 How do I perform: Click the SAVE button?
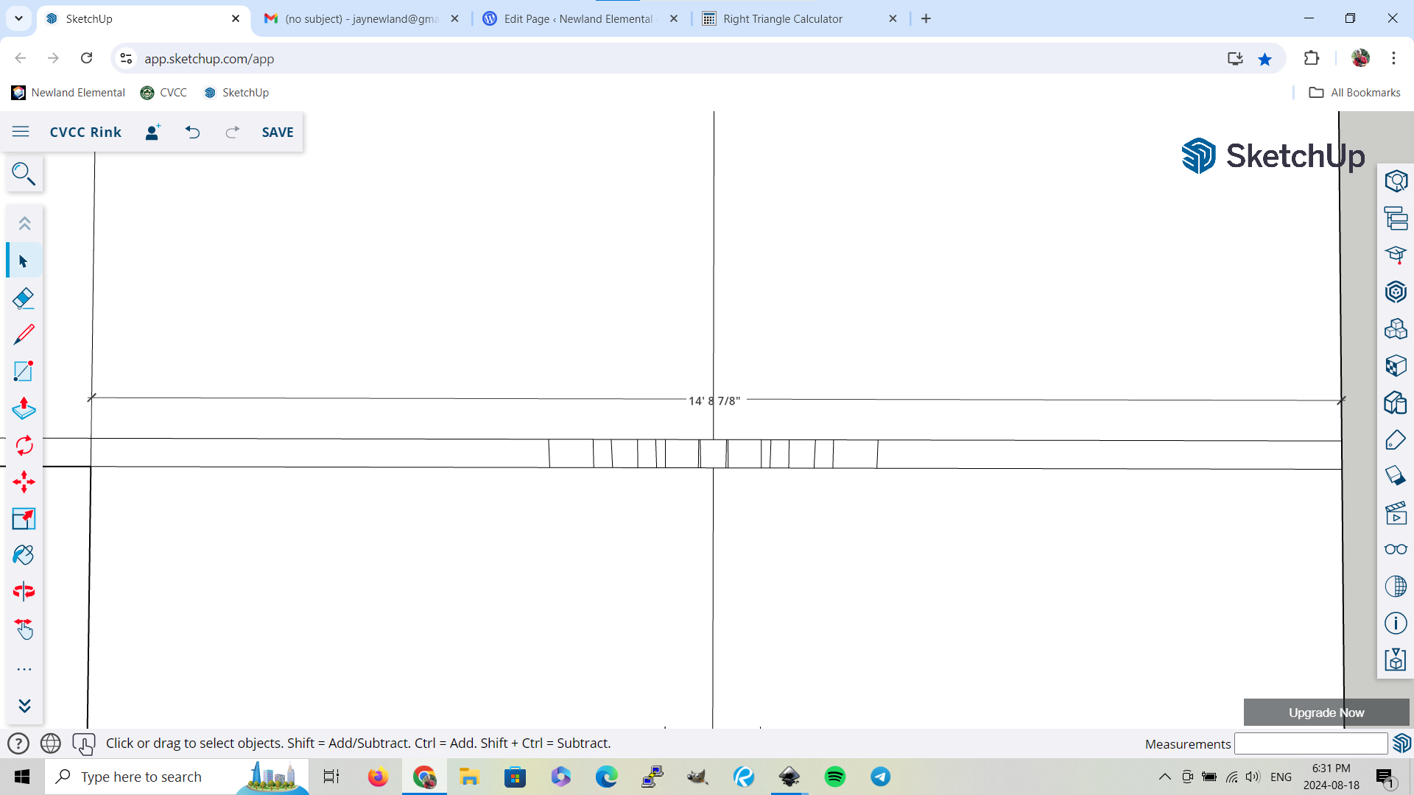(278, 132)
